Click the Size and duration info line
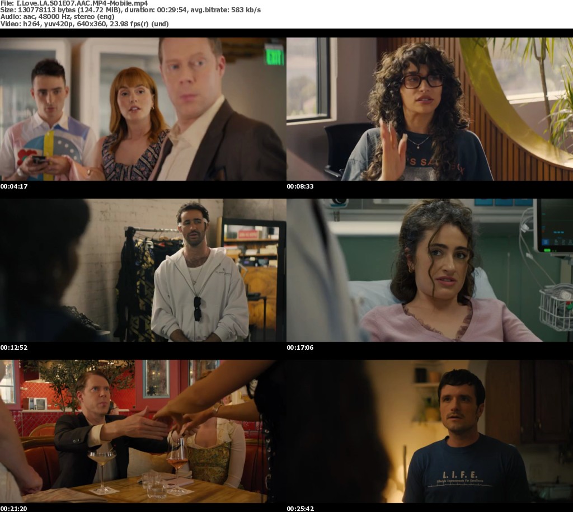573x512 pixels. (x=130, y=10)
